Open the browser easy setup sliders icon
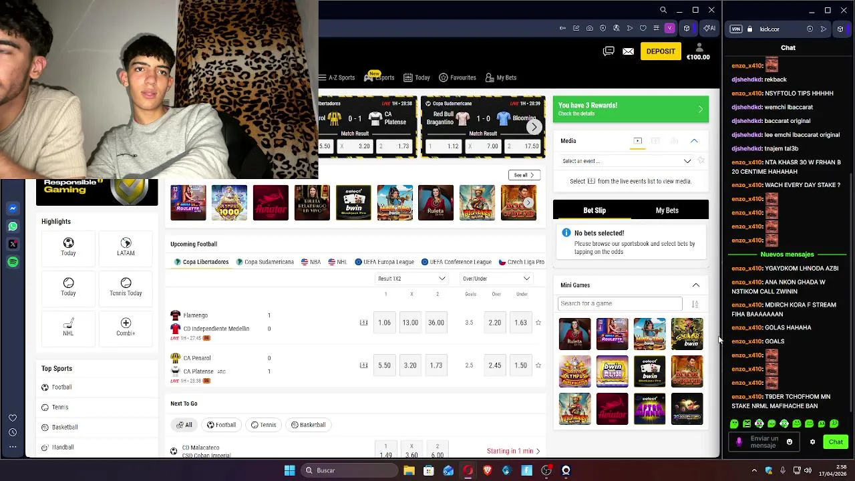The height and width of the screenshot is (481, 855). [657, 28]
